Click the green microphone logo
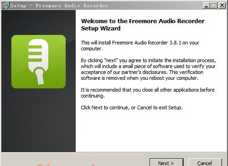Image resolution: width=228 pixels, height=166 pixels. point(39,62)
